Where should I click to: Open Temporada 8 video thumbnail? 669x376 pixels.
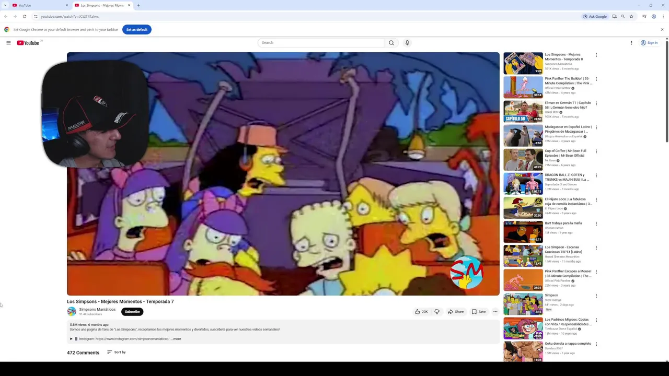523,63
